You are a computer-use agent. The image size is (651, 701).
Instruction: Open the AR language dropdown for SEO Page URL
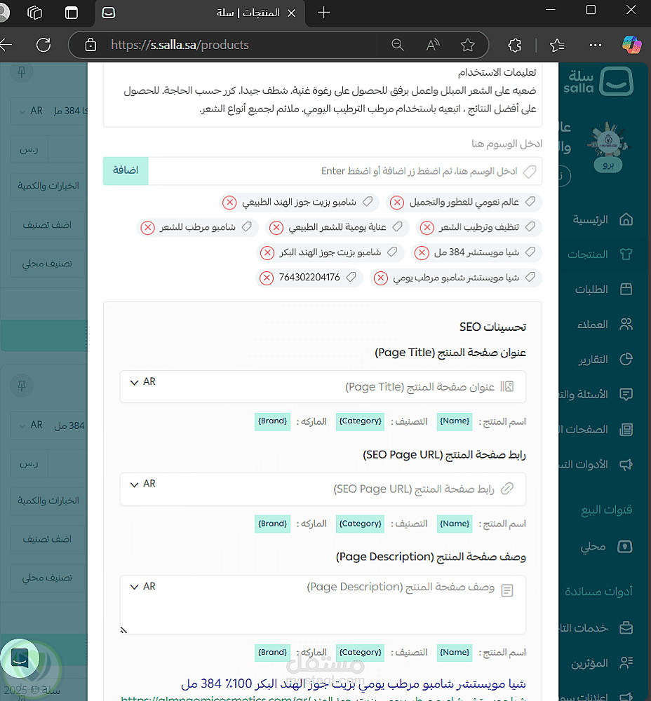point(142,484)
